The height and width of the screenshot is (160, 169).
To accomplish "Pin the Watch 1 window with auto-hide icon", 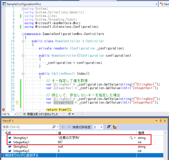I will pos(160,121).
